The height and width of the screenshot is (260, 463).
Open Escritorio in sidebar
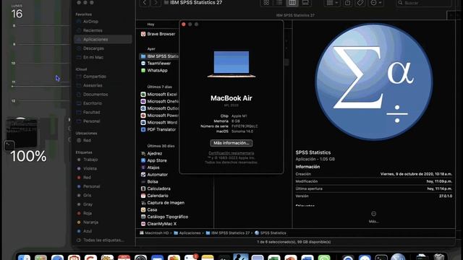pos(93,103)
